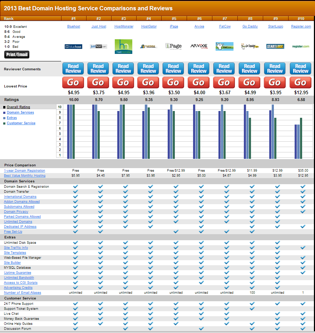Screen dimensions: 315x333
Task: Open Read Review for FatCow
Action: point(224,69)
